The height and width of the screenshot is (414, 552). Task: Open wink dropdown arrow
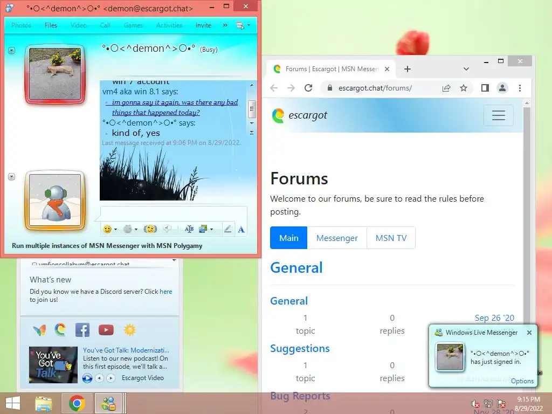(x=136, y=230)
